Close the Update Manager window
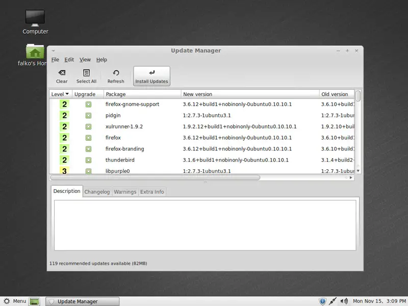The height and width of the screenshot is (306, 408). (356, 50)
